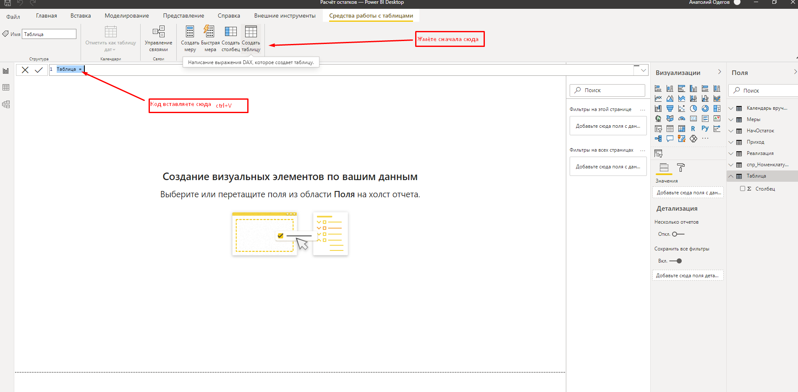Open the Вставка ribbon tab
The height and width of the screenshot is (392, 798).
pyautogui.click(x=81, y=15)
